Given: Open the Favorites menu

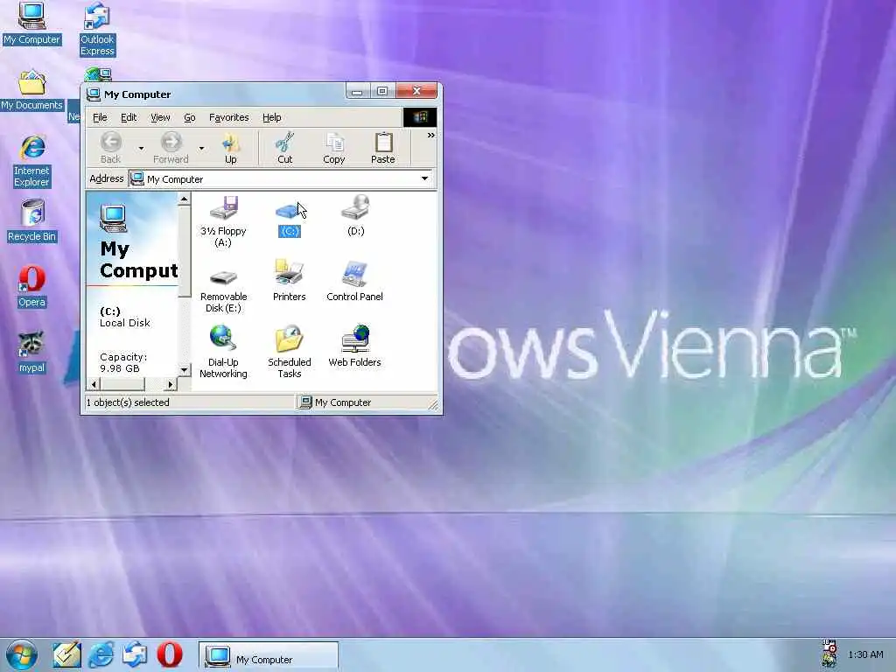Looking at the screenshot, I should 228,117.
